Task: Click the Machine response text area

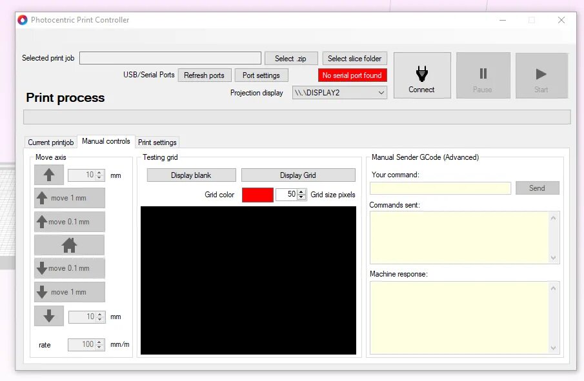Action: tap(465, 317)
